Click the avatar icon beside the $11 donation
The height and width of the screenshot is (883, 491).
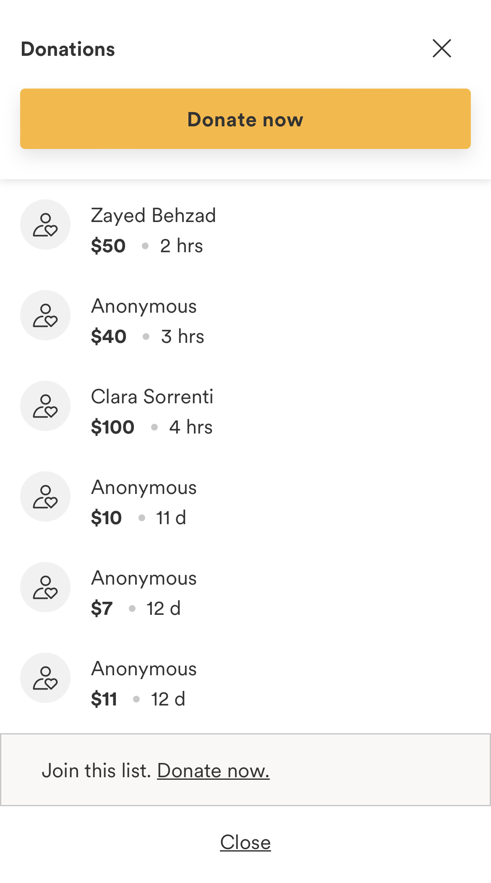(45, 678)
